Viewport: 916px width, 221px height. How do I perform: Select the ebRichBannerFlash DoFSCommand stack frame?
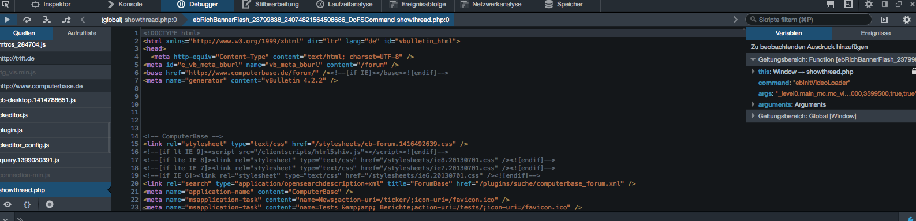tap(321, 20)
